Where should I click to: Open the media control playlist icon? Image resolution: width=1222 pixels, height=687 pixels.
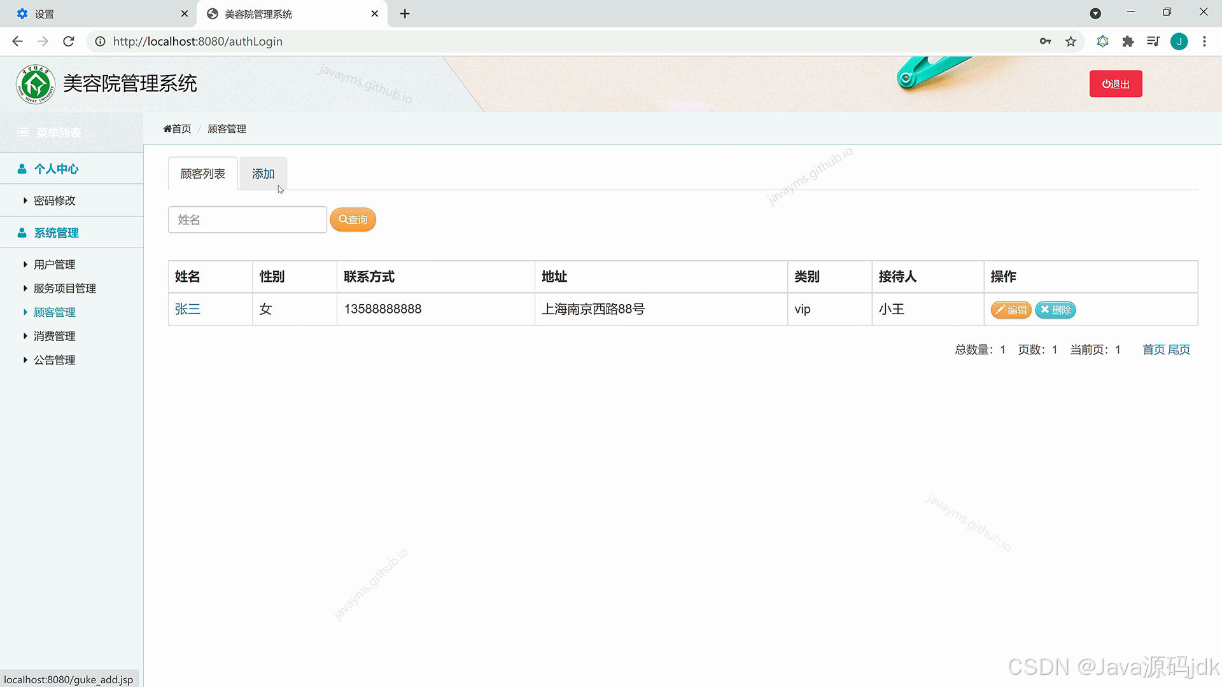(x=1153, y=41)
